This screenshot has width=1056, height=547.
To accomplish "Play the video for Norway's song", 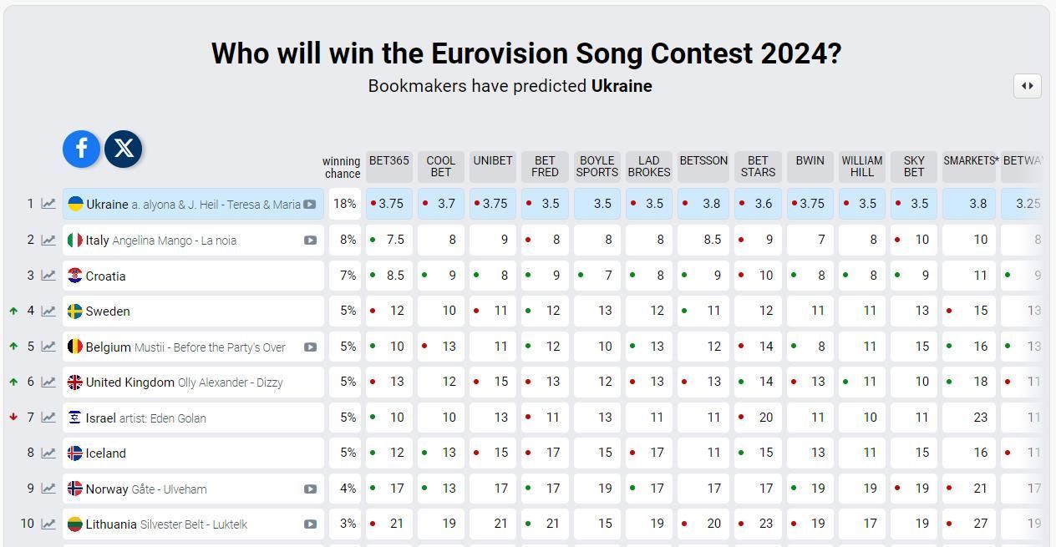I will pyautogui.click(x=310, y=489).
